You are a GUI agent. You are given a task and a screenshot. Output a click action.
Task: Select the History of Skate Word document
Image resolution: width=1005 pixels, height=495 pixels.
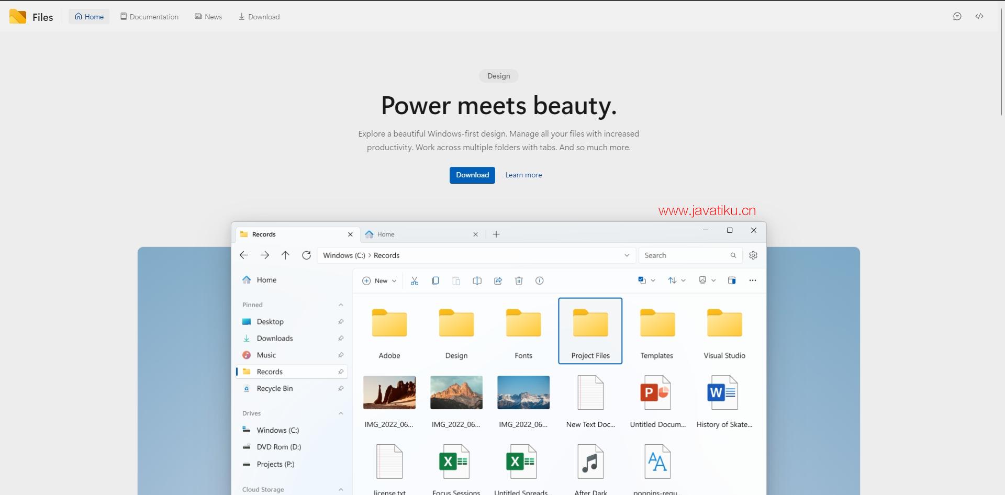(724, 401)
